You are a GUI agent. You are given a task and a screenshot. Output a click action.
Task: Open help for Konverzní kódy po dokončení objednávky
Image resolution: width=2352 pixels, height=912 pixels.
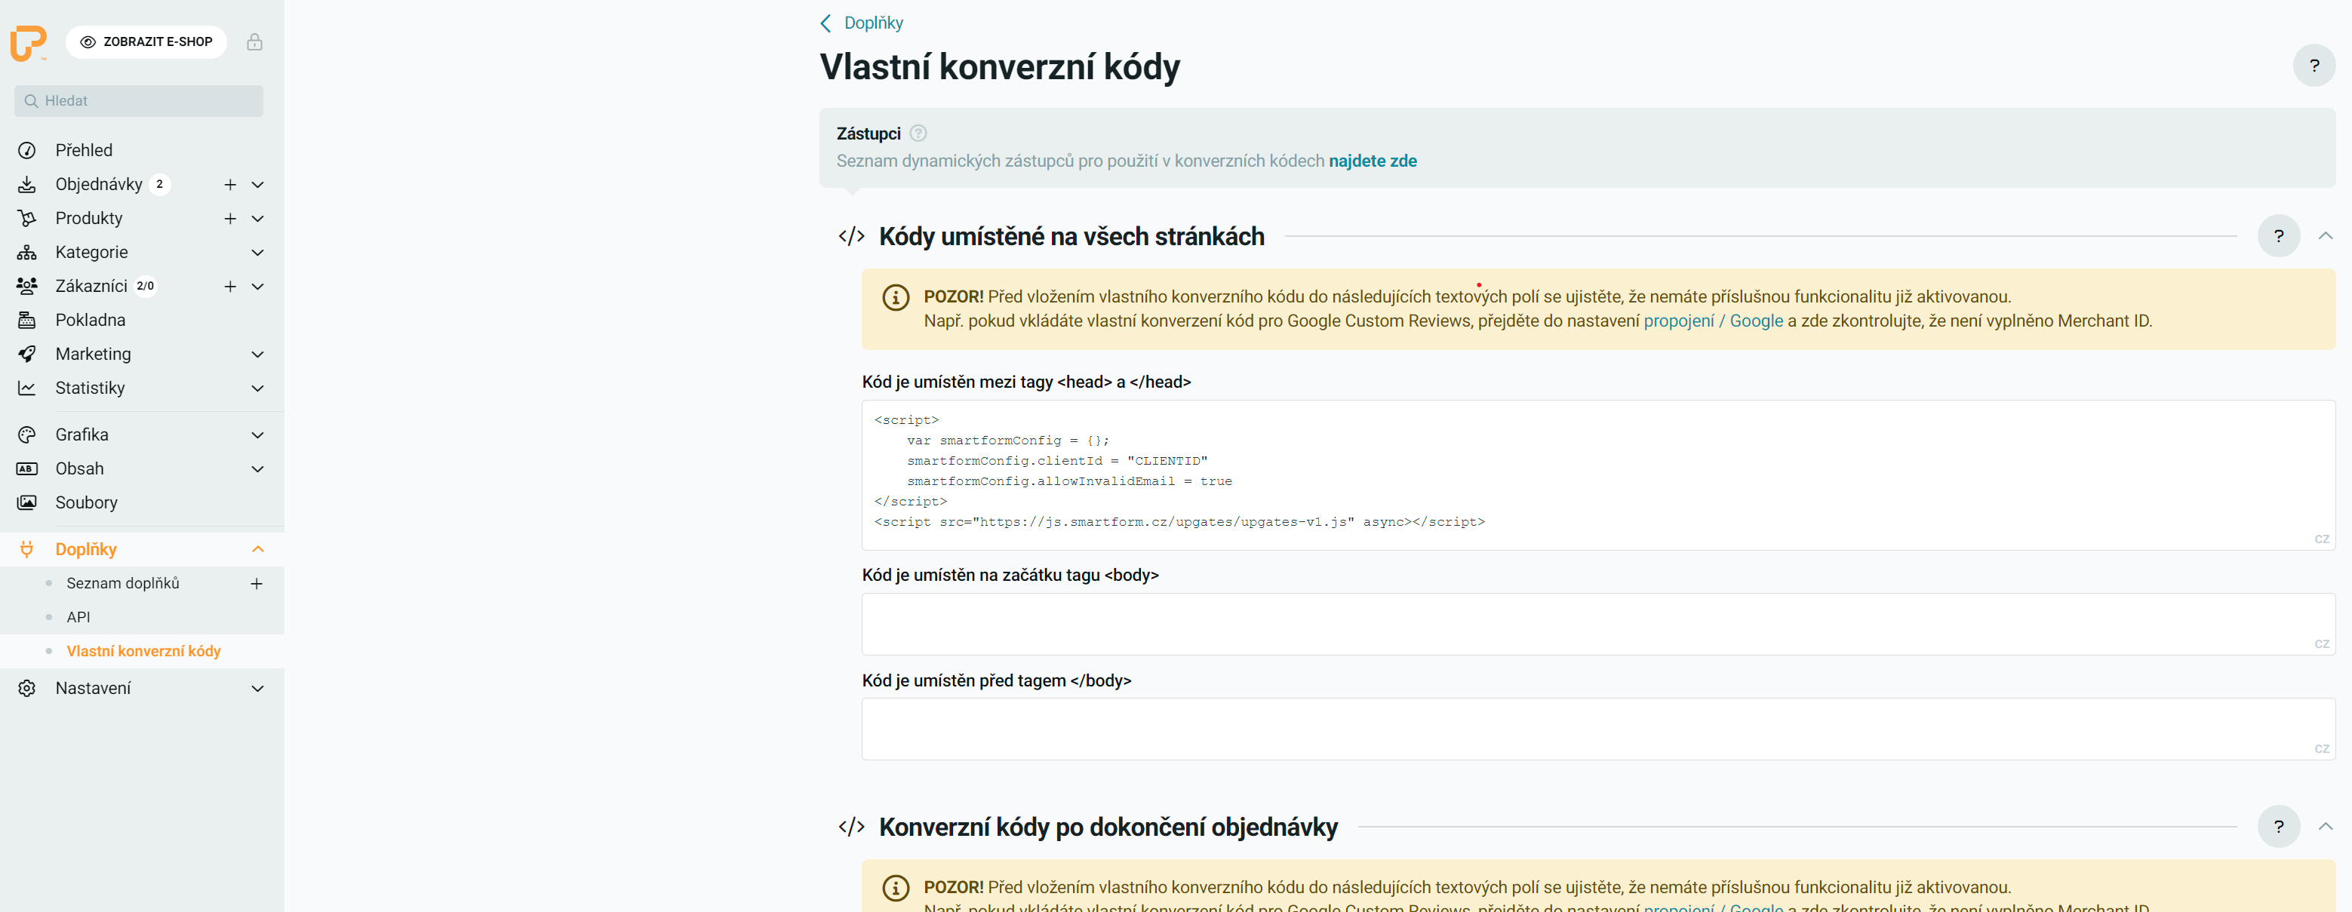coord(2277,826)
